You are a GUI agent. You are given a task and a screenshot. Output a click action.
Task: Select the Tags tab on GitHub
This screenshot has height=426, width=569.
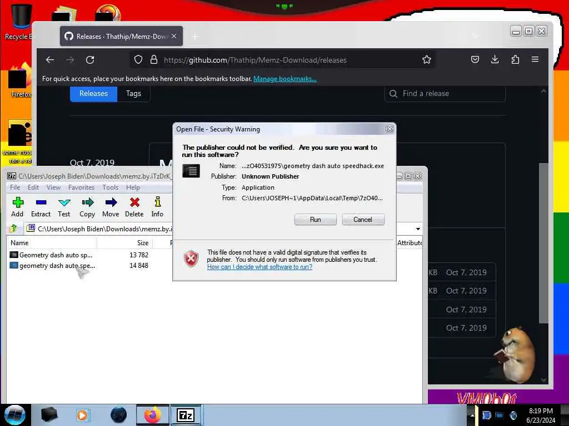133,93
